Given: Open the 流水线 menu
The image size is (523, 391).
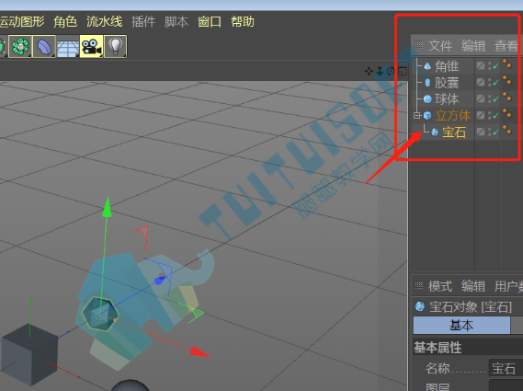Looking at the screenshot, I should coord(105,22).
